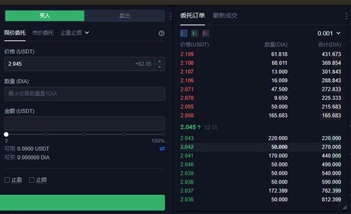Click the 数量 (DIA) quantity input field
This screenshot has height=214, width=351.
pos(85,94)
